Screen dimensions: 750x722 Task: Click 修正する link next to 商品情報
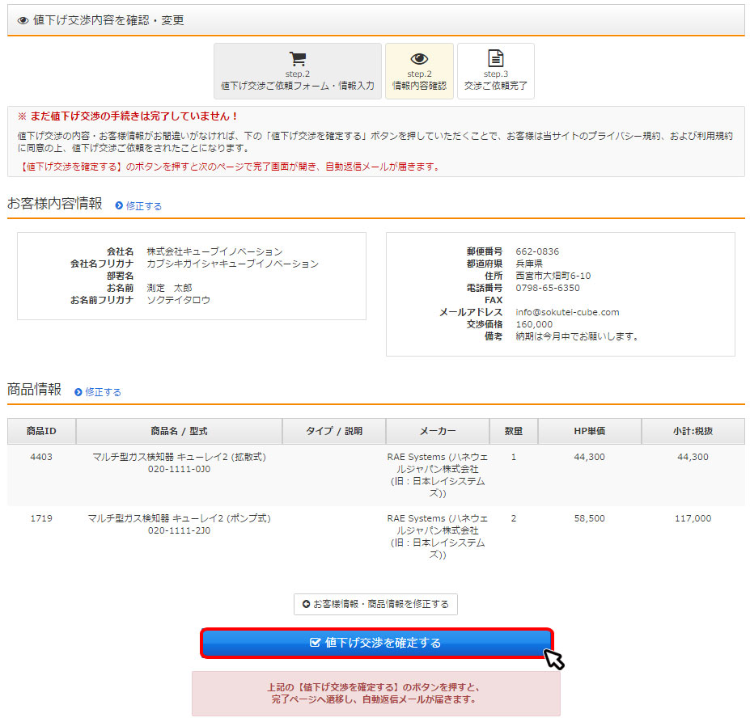click(x=103, y=392)
